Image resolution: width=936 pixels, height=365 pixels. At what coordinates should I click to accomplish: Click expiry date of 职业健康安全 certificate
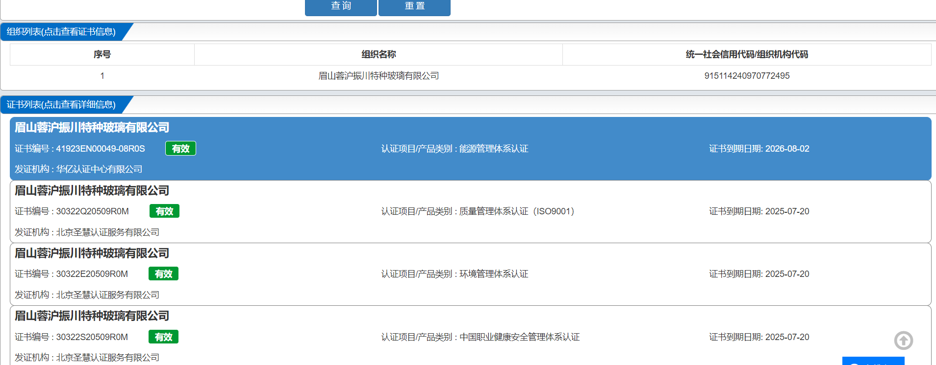(787, 337)
